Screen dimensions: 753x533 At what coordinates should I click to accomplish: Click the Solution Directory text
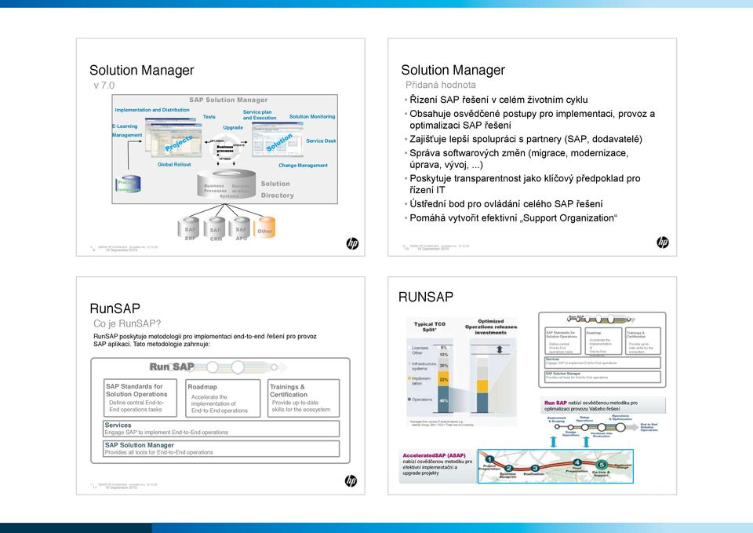(277, 189)
